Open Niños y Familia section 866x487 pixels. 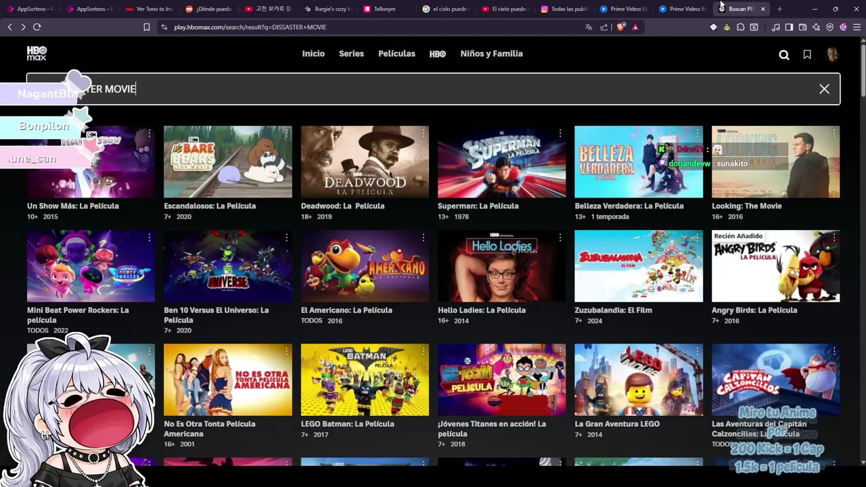(491, 53)
